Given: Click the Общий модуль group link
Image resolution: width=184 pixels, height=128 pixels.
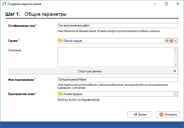Looking at the screenshot, I should 73,41.
